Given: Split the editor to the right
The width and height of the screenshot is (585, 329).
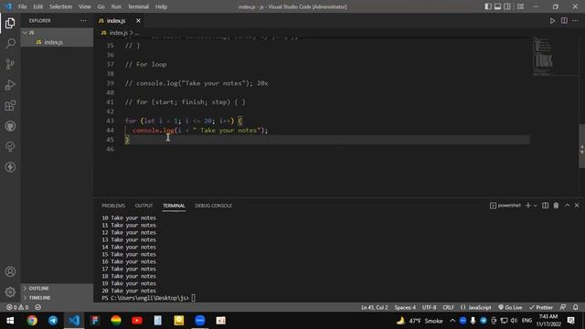Looking at the screenshot, I should [564, 21].
